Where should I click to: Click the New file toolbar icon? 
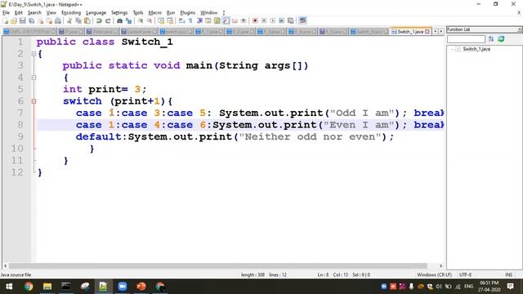pyautogui.click(x=6, y=20)
